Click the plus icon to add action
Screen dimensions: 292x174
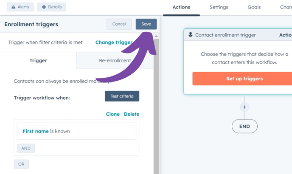click(244, 107)
